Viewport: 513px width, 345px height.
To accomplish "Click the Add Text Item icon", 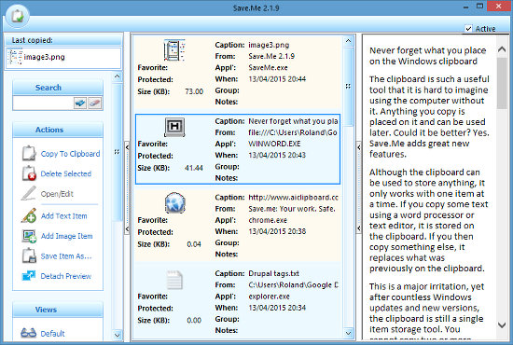I will pyautogui.click(x=29, y=215).
